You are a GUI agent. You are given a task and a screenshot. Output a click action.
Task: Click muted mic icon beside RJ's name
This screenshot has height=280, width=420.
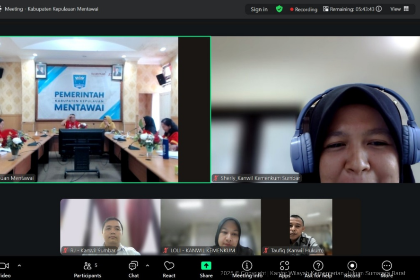click(65, 251)
